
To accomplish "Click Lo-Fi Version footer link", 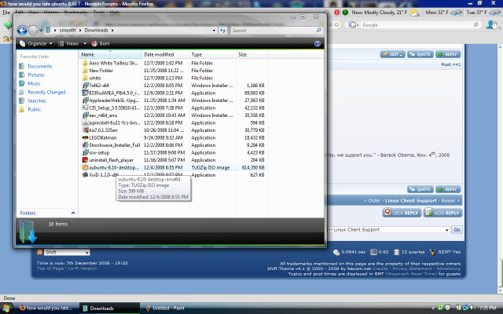I will click(x=83, y=268).
